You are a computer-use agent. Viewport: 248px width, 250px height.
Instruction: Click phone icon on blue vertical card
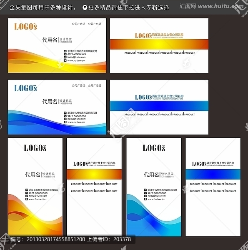[x=145, y=193]
